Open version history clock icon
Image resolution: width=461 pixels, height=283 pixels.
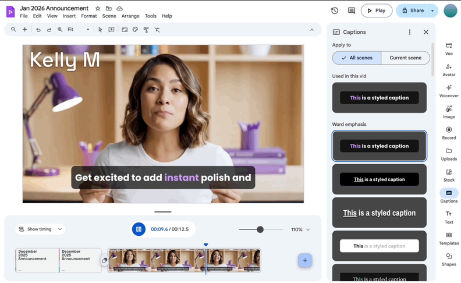tap(335, 10)
